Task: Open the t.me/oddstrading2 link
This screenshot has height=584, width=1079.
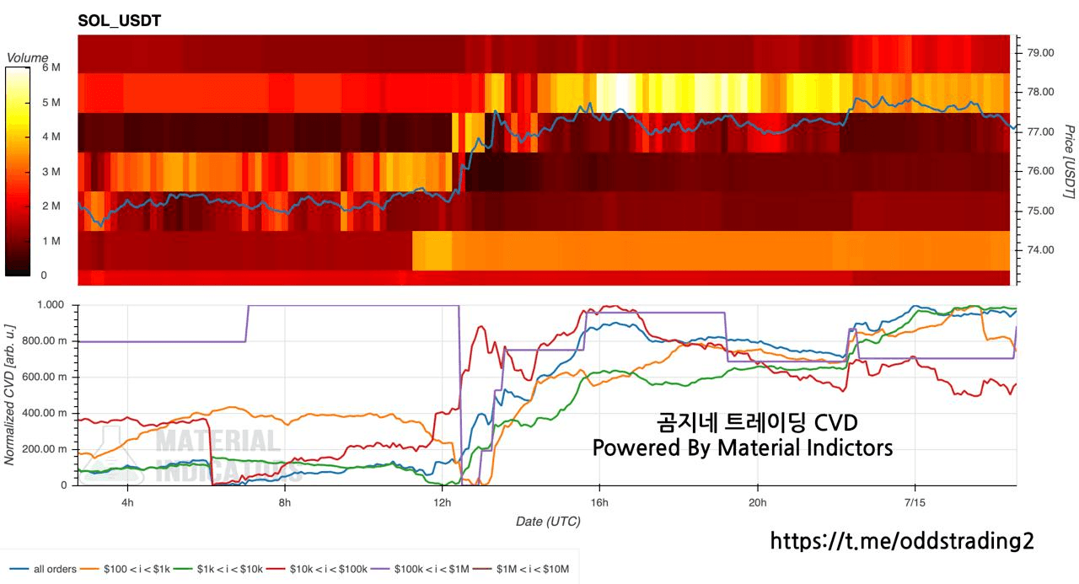Action: [902, 541]
